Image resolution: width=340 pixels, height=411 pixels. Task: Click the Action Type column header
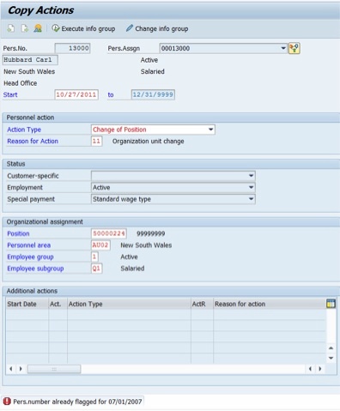pos(129,304)
